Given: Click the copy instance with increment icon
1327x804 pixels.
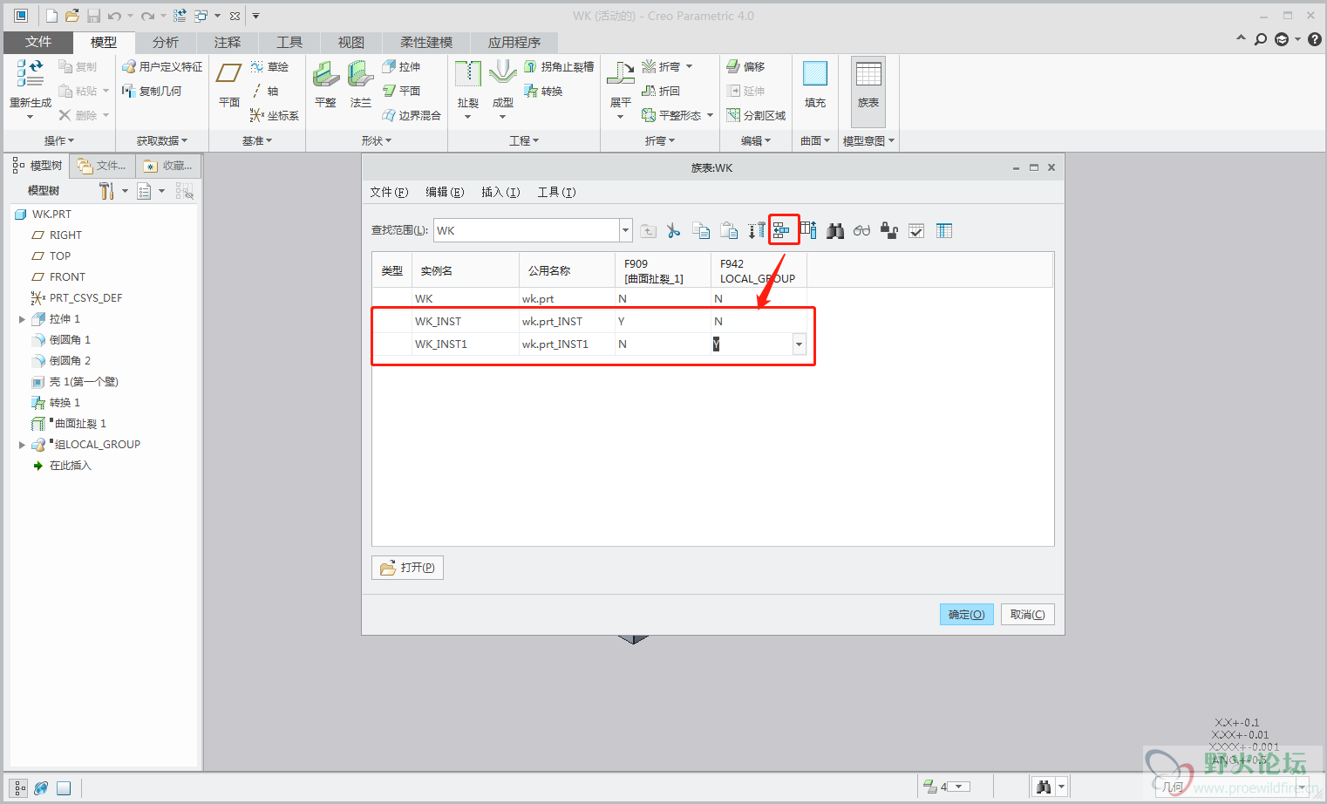Looking at the screenshot, I should [x=756, y=230].
